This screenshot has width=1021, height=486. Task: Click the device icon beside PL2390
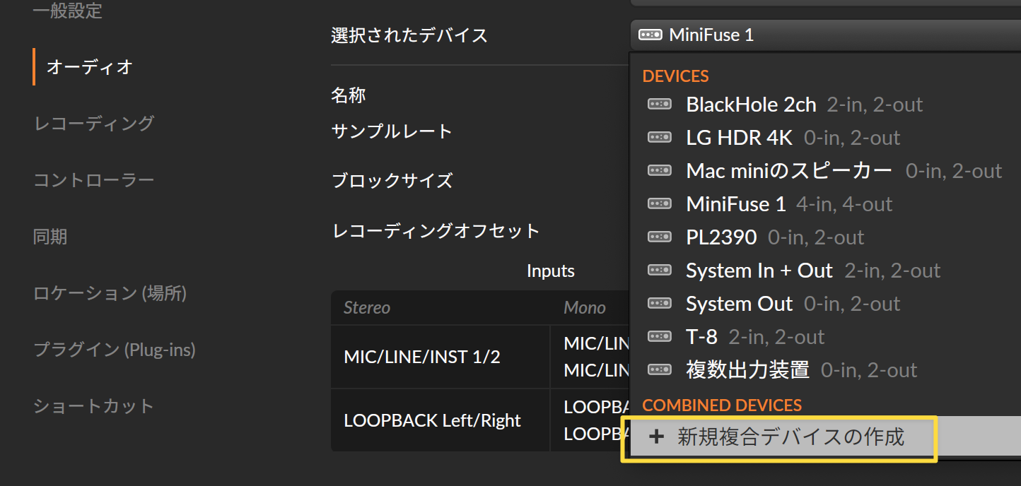click(x=660, y=237)
